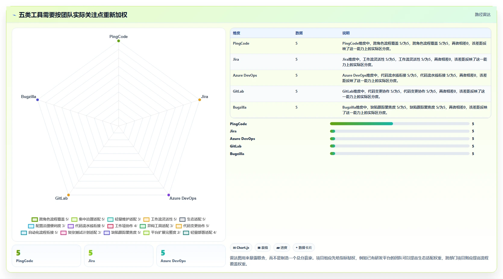Image resolution: width=503 pixels, height=279 pixels.
Task: Click the 说明 column header
Action: pyautogui.click(x=346, y=33)
